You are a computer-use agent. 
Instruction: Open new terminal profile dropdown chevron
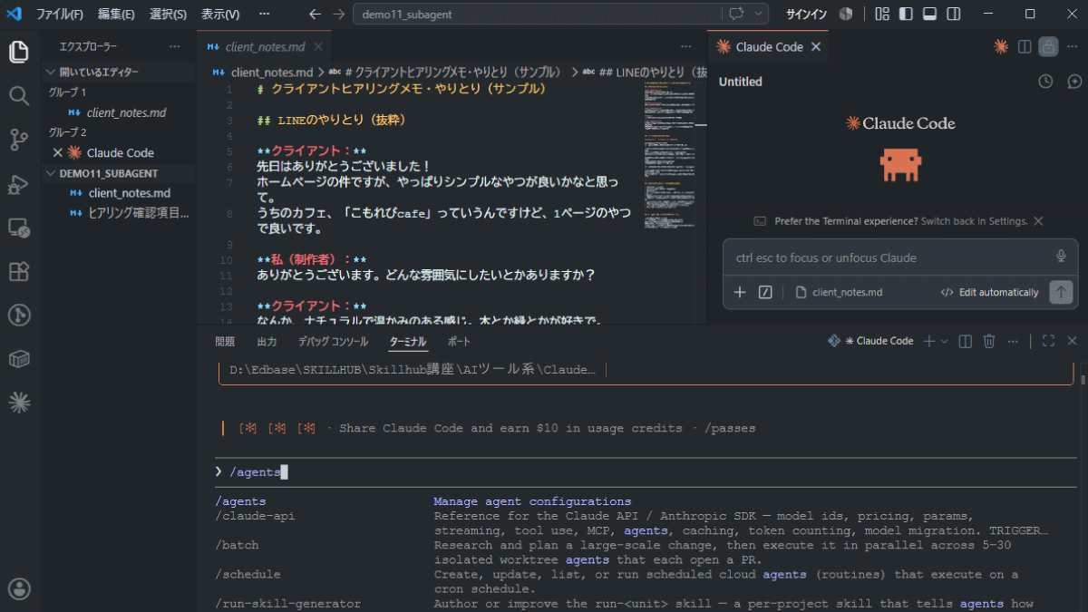coord(945,341)
